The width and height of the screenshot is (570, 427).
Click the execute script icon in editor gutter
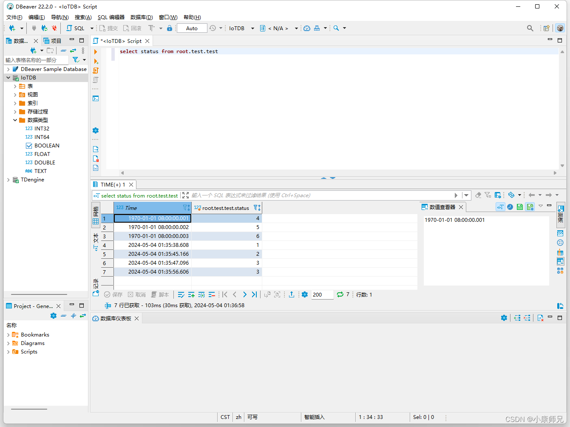pos(96,71)
